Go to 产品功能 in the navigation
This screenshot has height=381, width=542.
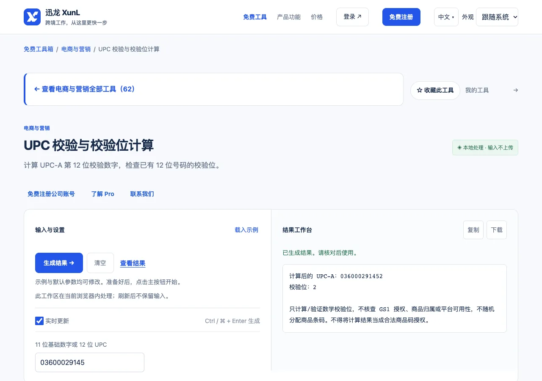coord(289,17)
